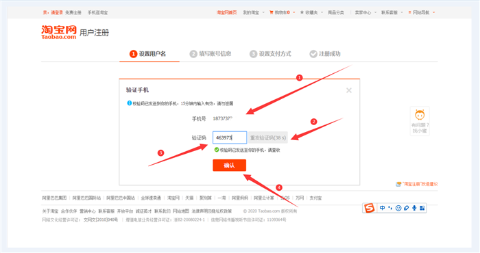Click the 淘宝注册改进建议 feedback icon

pos(398,184)
